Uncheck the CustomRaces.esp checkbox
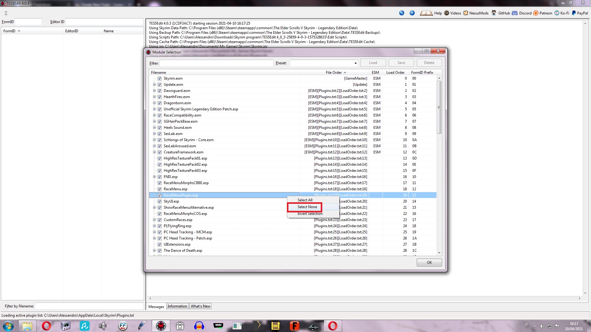This screenshot has height=332, width=591. pos(159,220)
